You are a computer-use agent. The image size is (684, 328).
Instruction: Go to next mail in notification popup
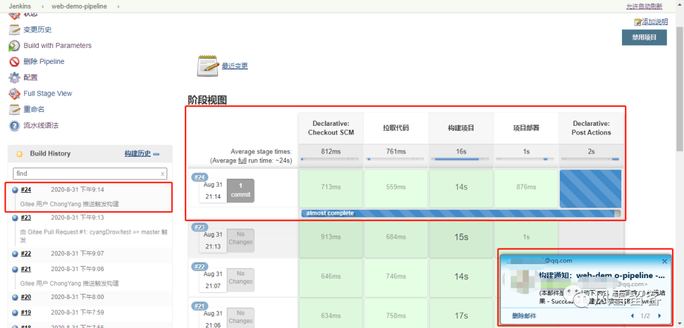pos(659,316)
